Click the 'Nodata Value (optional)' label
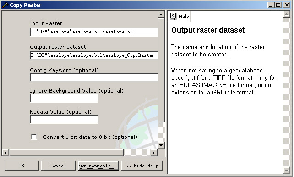Image resolution: width=294 pixels, height=177 pixels. coord(60,112)
